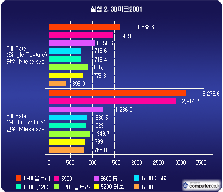223x192 pixels.
Task: Click the 5200 터보 legend text
Action: pyautogui.click(x=112, y=187)
